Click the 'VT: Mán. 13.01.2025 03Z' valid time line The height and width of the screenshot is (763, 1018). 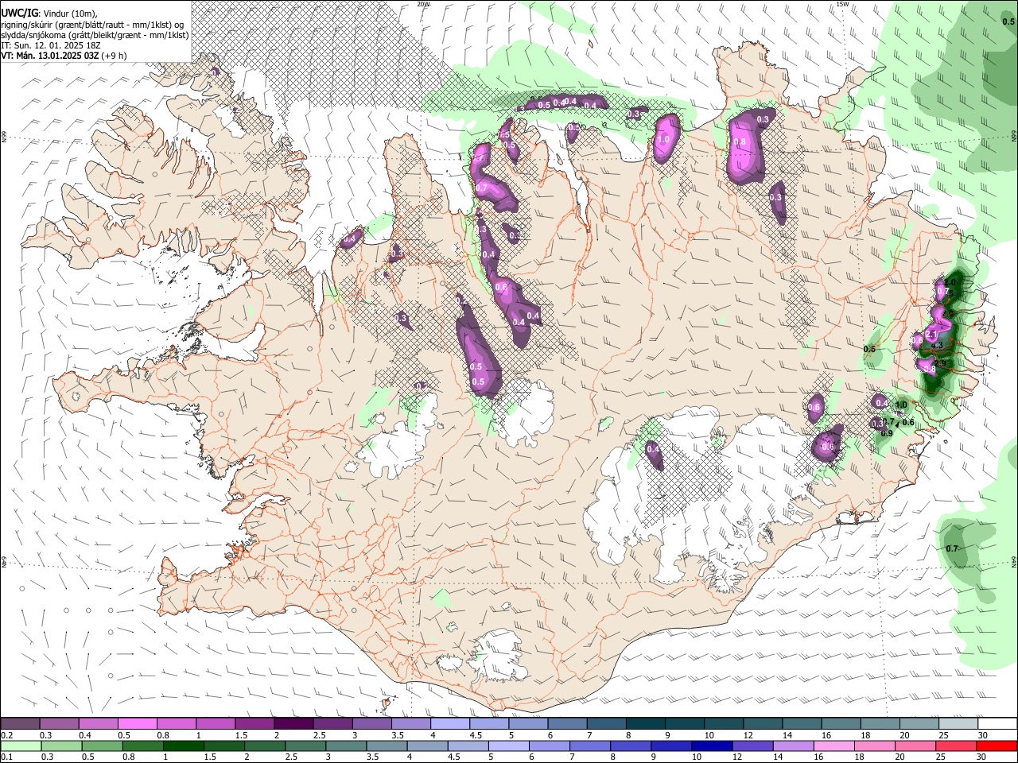coord(49,56)
